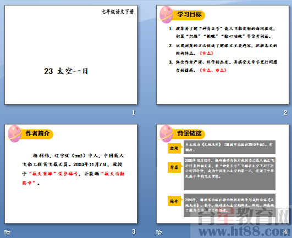
Task: Click animation star icon under slide 3
Action: (x=8, y=232)
